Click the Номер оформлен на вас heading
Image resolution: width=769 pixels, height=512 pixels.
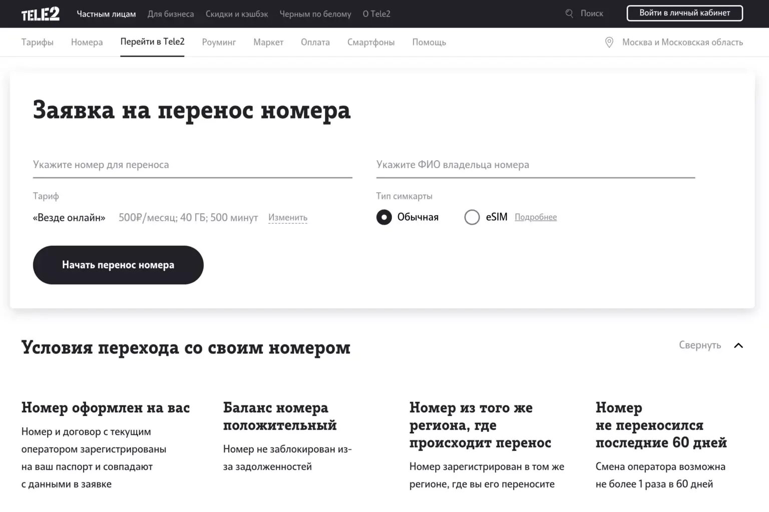tap(106, 408)
